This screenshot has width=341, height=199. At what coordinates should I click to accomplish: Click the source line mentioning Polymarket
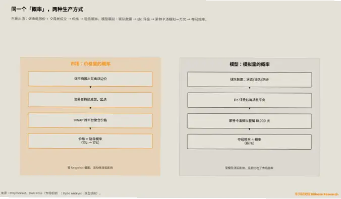point(51,193)
